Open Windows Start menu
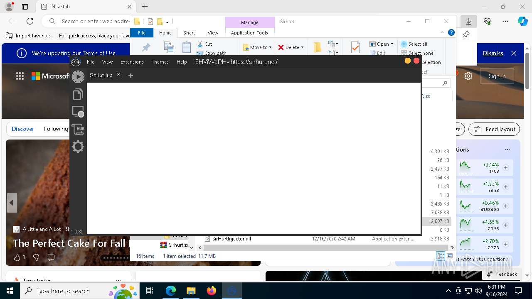The width and height of the screenshot is (532, 299). click(10, 291)
